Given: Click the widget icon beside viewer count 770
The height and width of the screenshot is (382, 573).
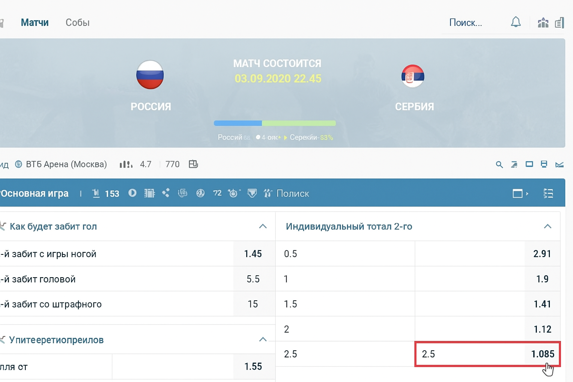Looking at the screenshot, I should (x=193, y=164).
